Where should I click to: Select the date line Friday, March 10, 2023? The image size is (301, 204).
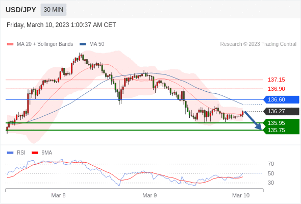point(61,25)
